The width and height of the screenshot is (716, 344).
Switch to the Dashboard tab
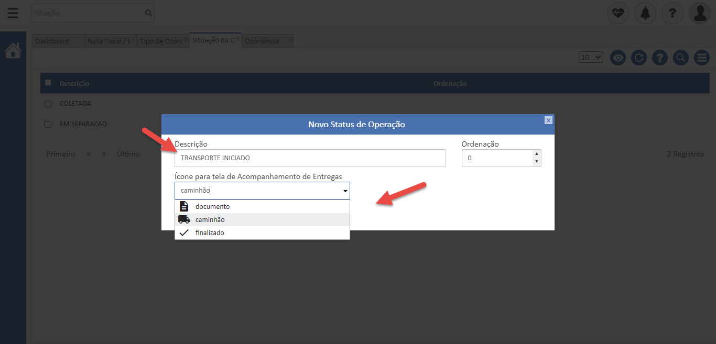point(52,41)
